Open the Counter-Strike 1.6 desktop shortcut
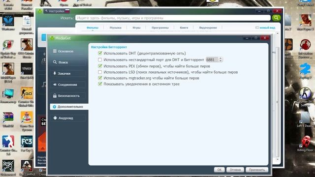 [x=8, y=146]
